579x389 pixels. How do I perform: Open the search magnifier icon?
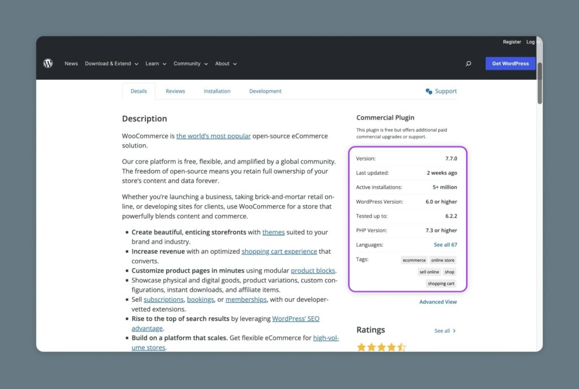[468, 63]
